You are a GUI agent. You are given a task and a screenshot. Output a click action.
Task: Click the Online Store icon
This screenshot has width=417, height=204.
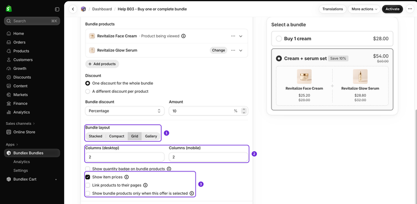(9, 132)
